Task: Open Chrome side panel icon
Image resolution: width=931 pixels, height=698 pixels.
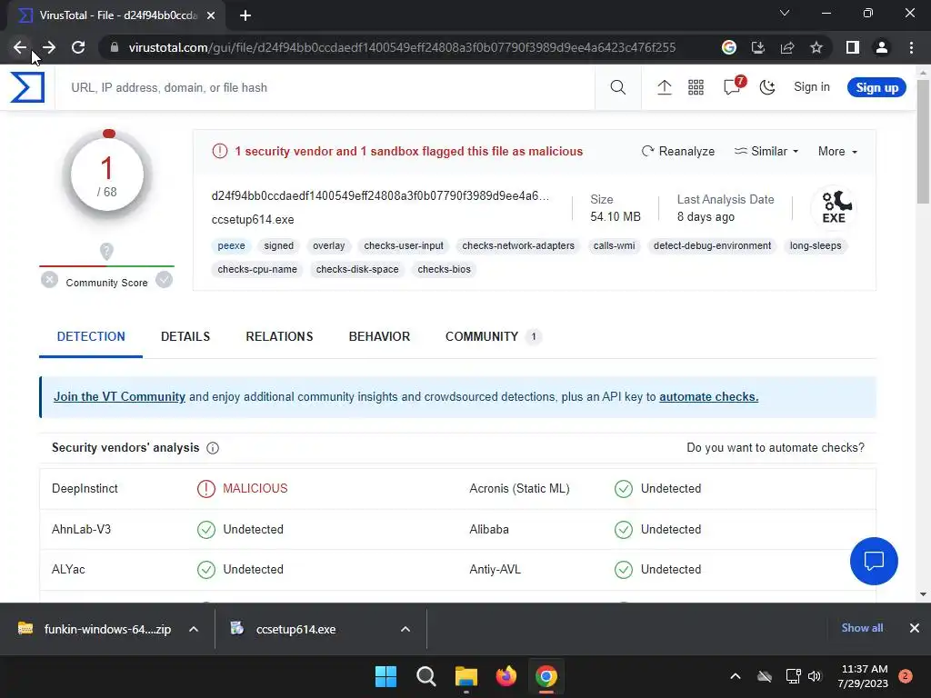Action: [x=852, y=47]
